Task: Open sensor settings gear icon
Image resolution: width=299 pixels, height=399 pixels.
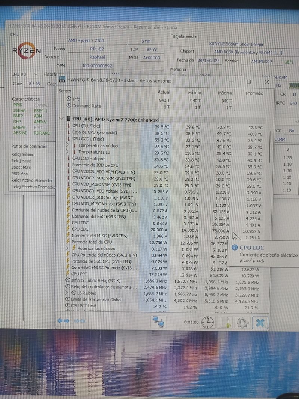Action: (242, 323)
